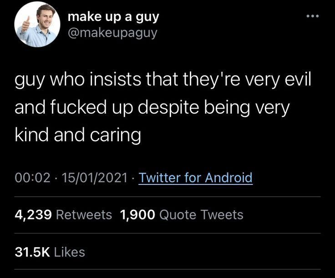335x278 pixels.
Task: Click the 4,239 retweet count number
Action: (x=33, y=214)
